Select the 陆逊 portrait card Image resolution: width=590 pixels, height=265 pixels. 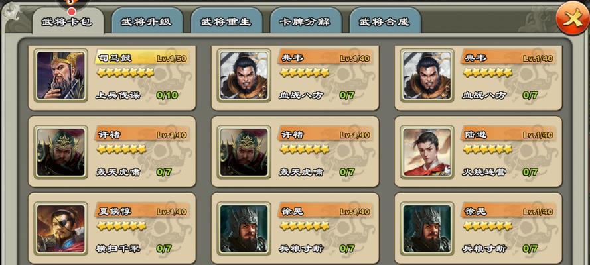(x=427, y=152)
